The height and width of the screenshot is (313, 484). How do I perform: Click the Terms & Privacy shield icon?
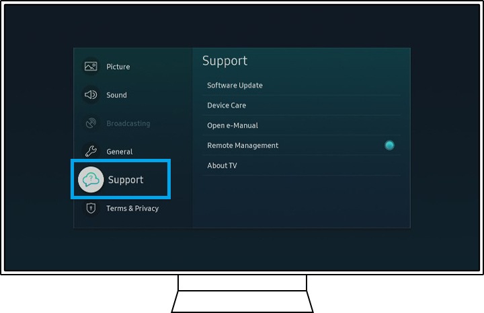pos(91,208)
